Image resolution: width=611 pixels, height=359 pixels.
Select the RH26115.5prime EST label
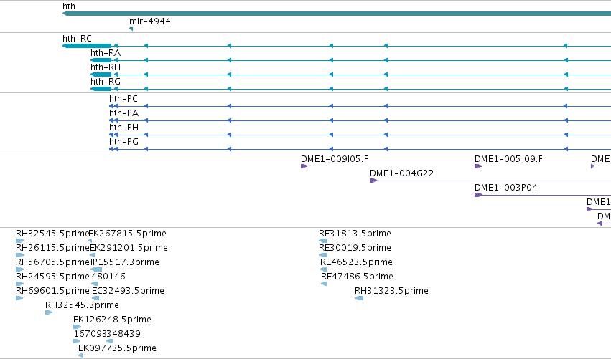52,248
